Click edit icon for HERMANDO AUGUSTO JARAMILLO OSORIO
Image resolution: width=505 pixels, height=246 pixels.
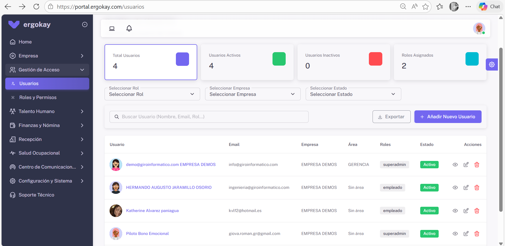click(x=466, y=188)
